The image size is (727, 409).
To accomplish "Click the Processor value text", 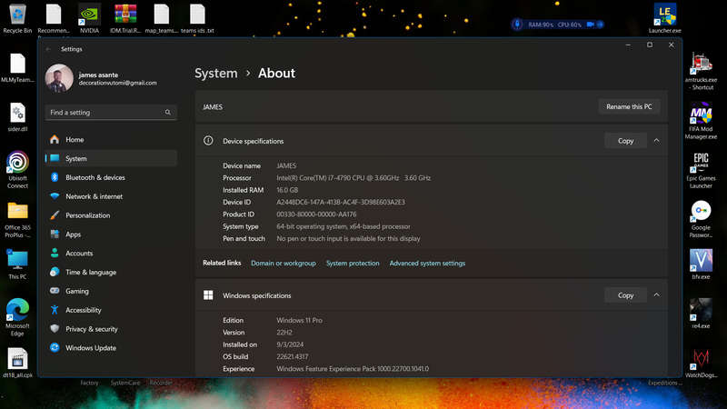I will click(354, 177).
